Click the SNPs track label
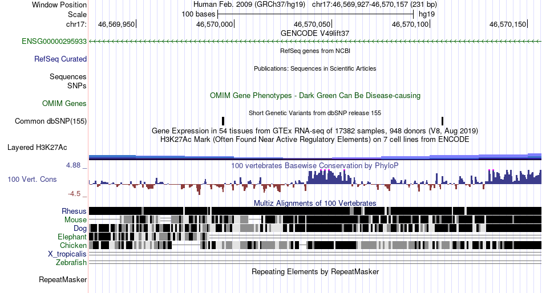542x293 pixels. (77, 86)
